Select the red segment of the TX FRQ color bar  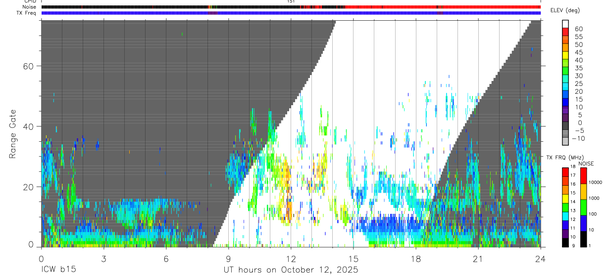coord(565,172)
